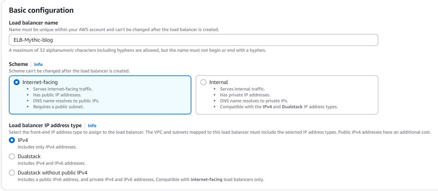Click "Name must be unique" helper text
438x191 pixels.
point(114,30)
